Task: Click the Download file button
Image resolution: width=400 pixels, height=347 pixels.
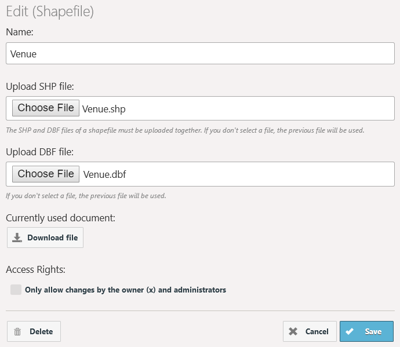Action: coord(45,238)
